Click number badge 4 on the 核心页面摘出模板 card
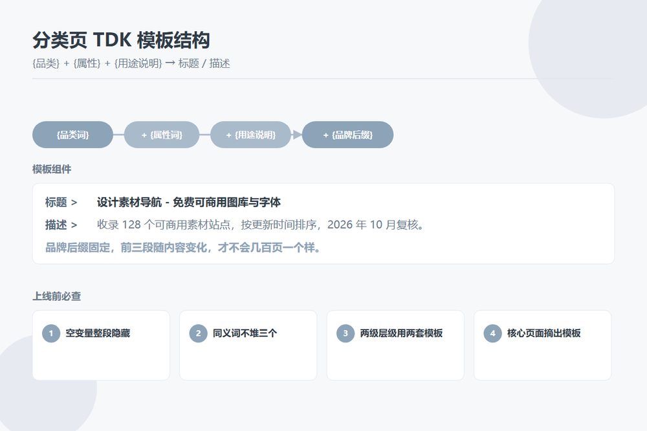 tap(492, 333)
